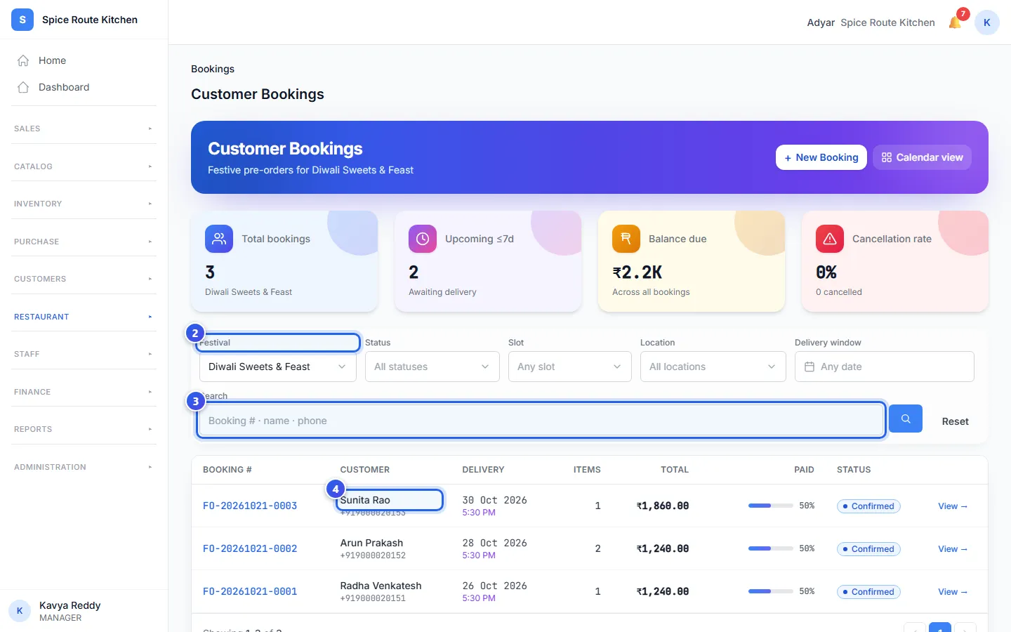View Arun Prakash's booking details

953,549
